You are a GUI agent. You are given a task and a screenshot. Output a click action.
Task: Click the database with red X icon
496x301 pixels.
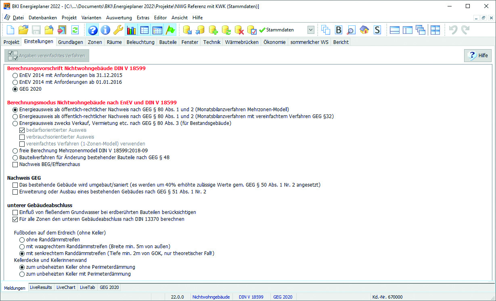tap(239, 30)
